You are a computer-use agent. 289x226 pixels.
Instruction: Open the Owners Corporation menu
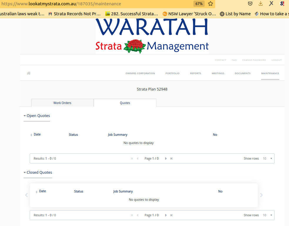click(140, 73)
